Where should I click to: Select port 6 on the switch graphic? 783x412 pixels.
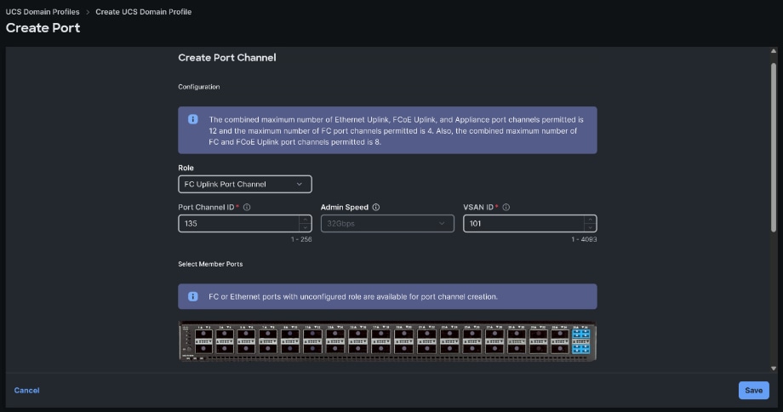tap(246, 348)
